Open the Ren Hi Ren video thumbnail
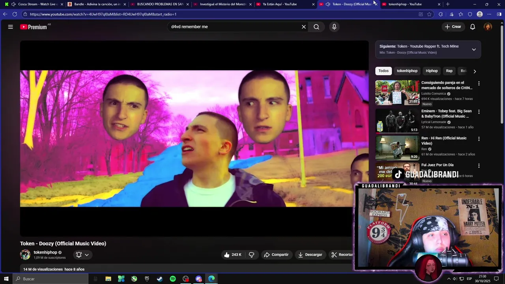Viewport: 505px width, 284px height. coord(397,148)
